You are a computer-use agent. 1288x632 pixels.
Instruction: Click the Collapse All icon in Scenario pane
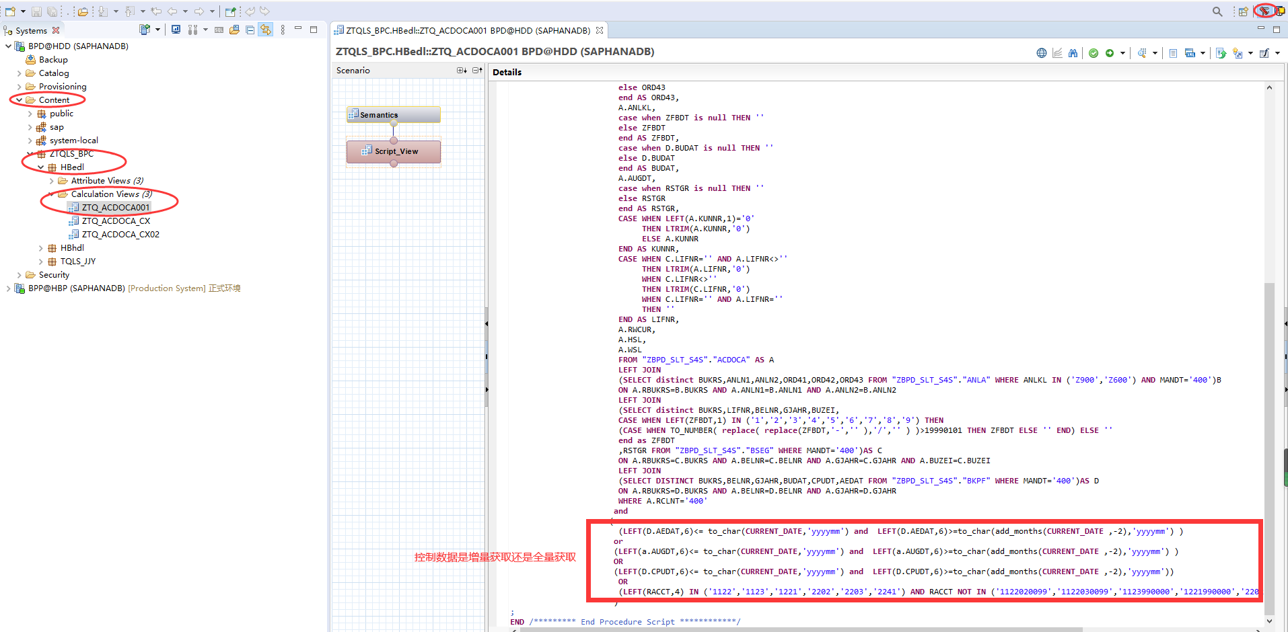[x=477, y=70]
